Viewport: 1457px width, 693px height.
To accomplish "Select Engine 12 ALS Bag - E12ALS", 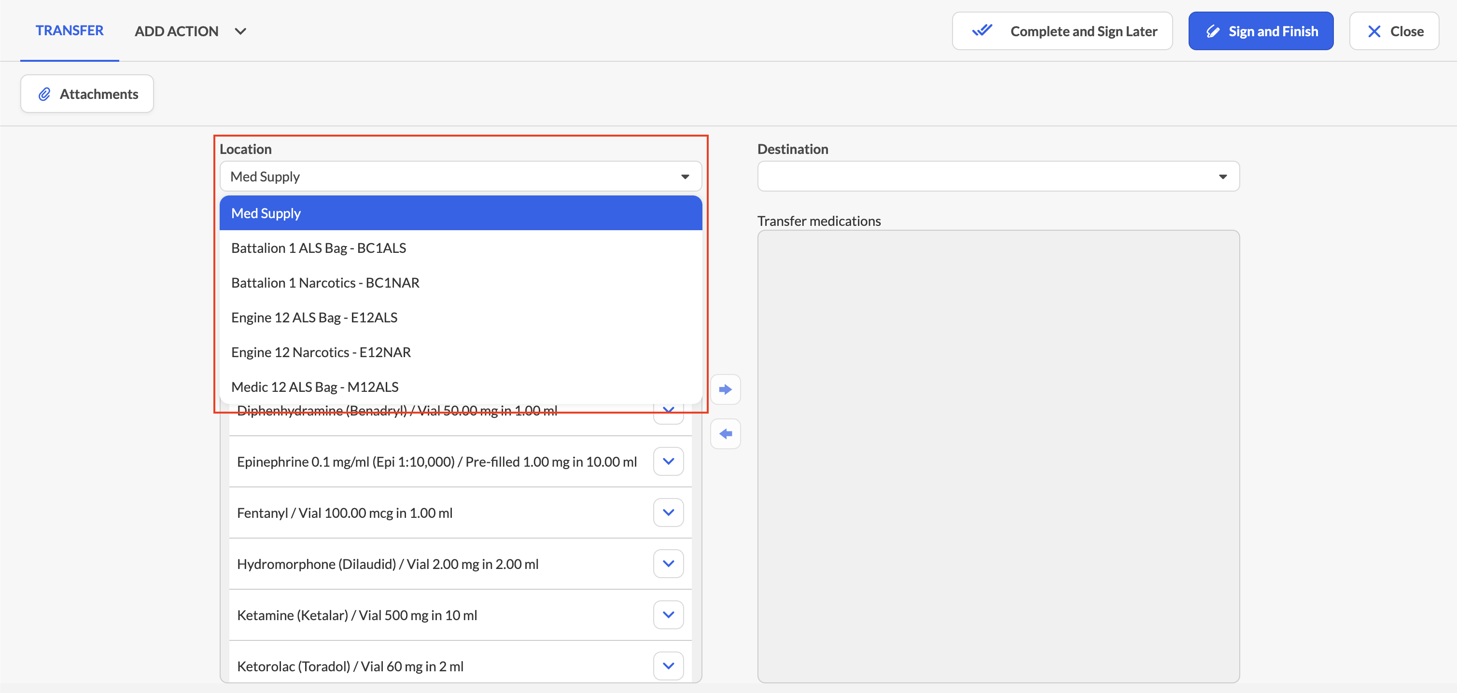I will tap(461, 317).
